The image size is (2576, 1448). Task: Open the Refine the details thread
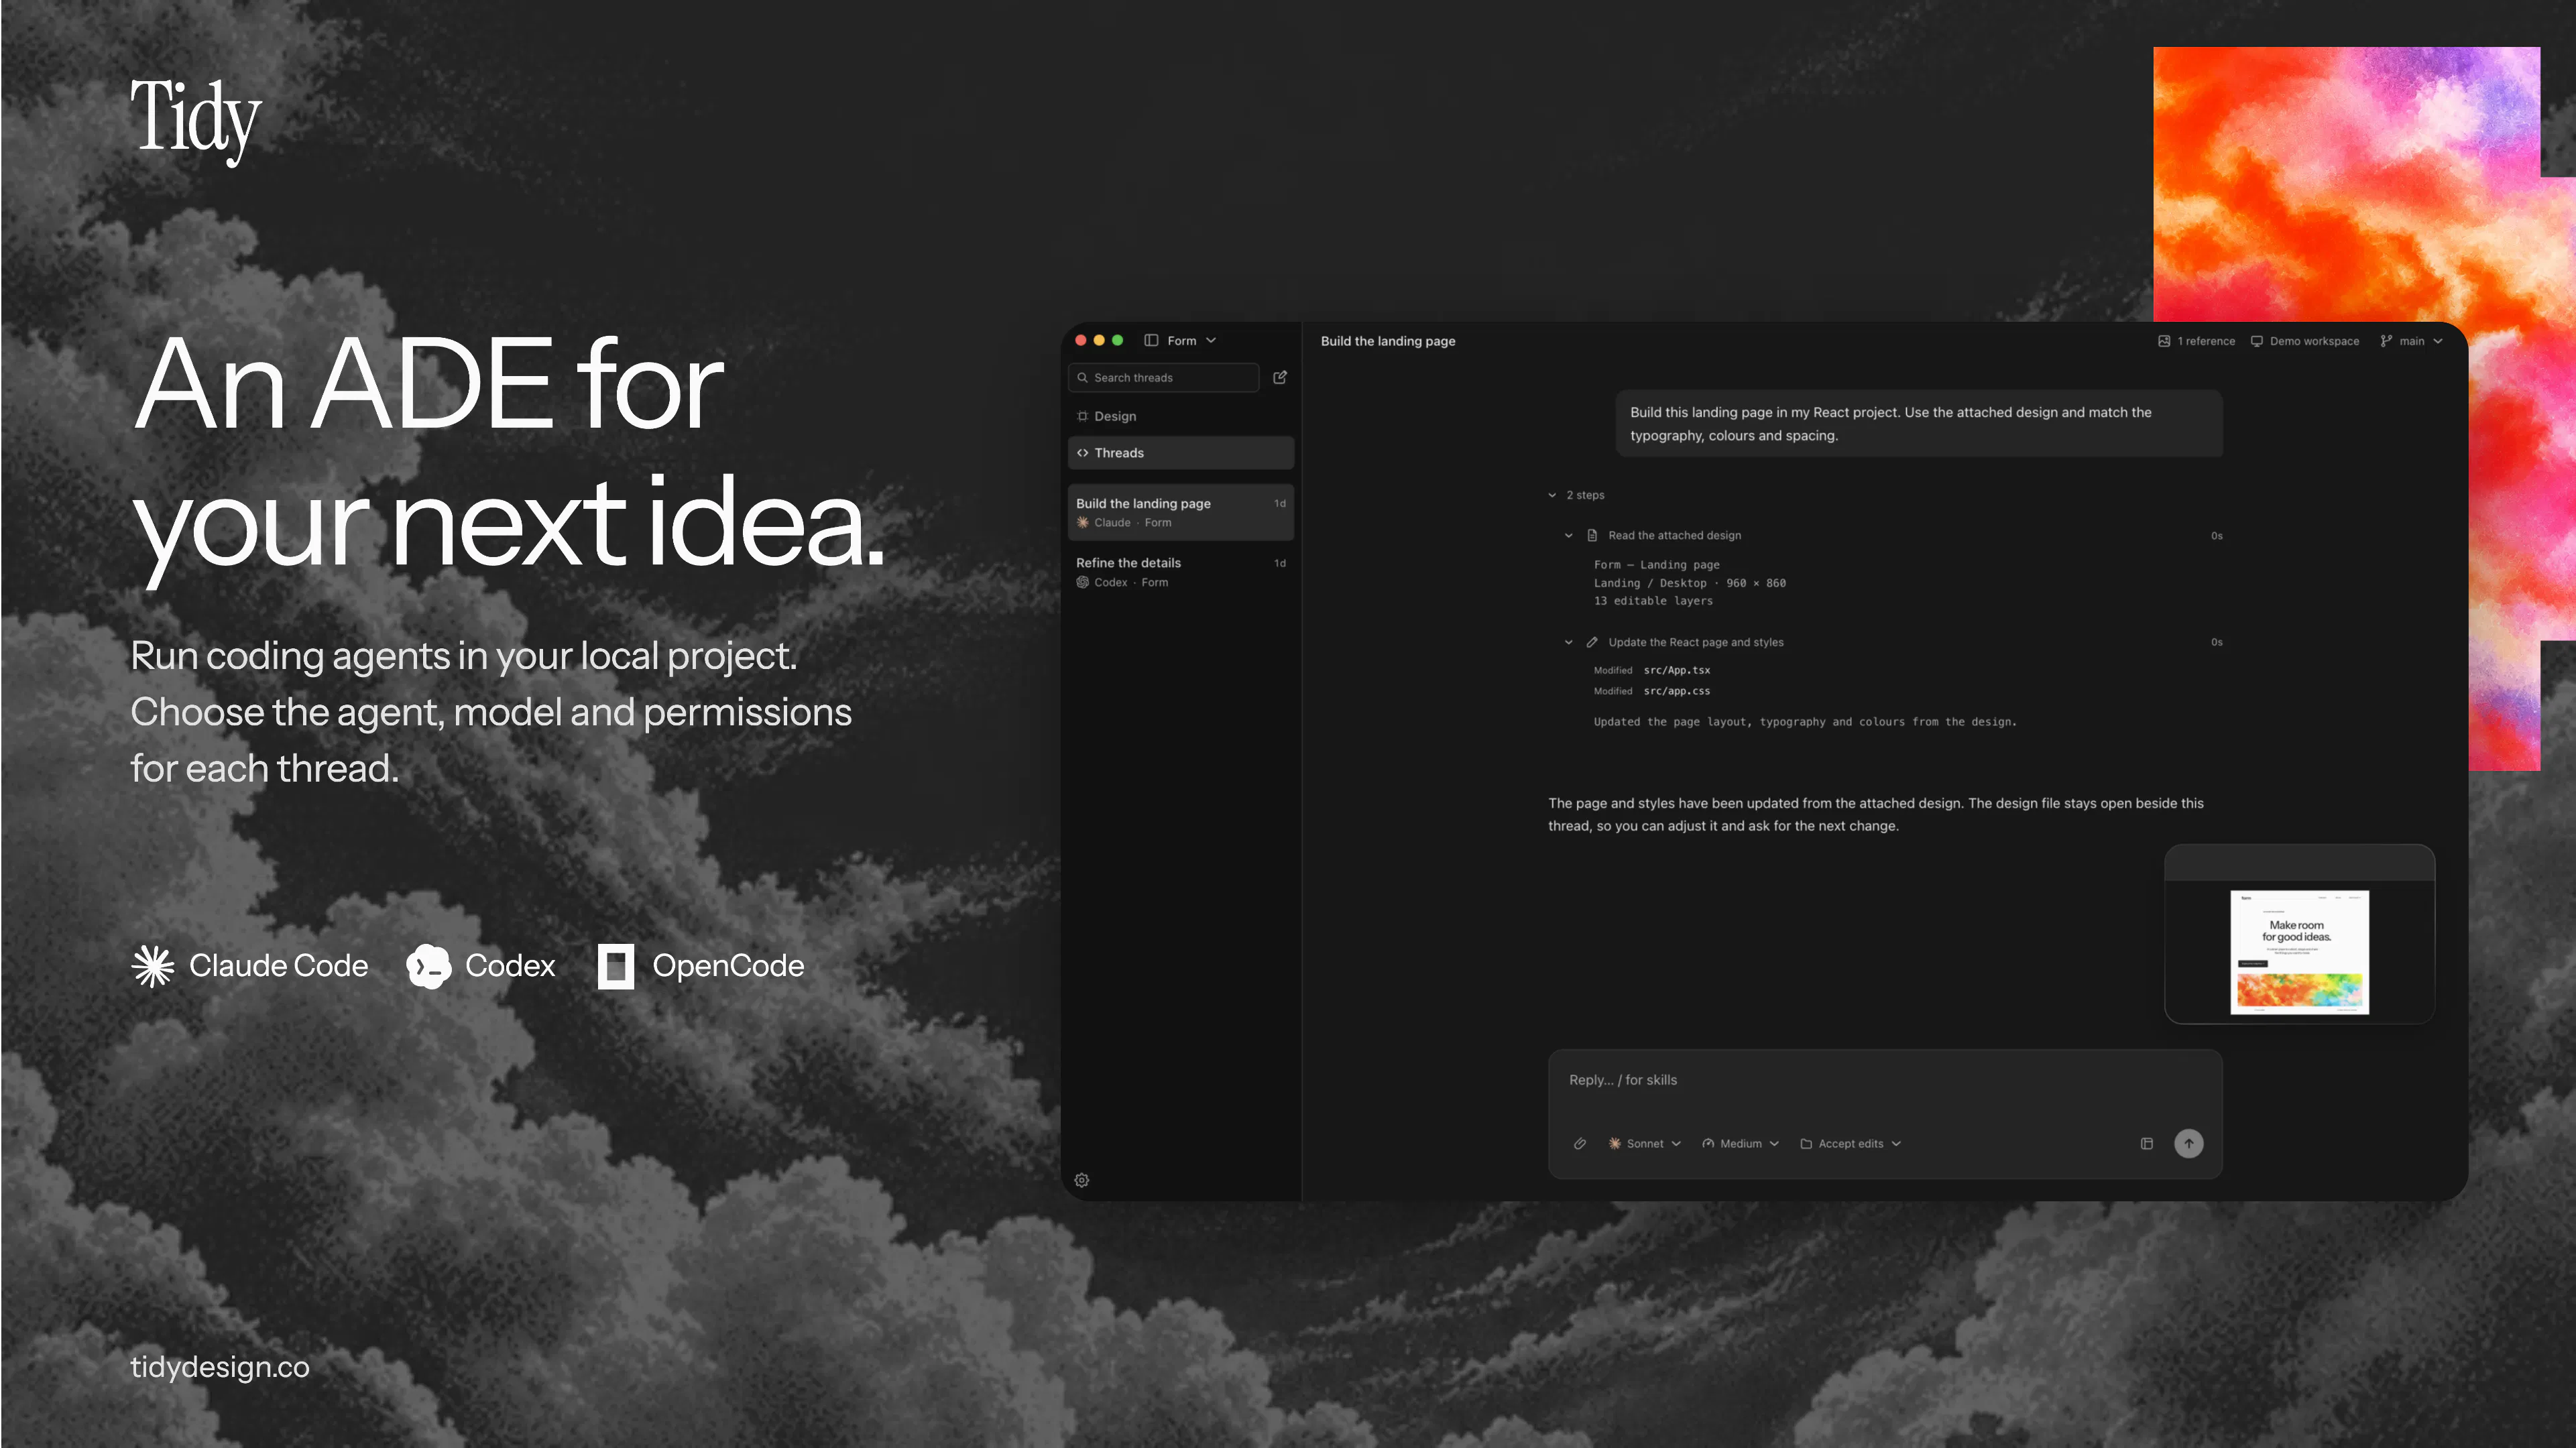pyautogui.click(x=1181, y=572)
